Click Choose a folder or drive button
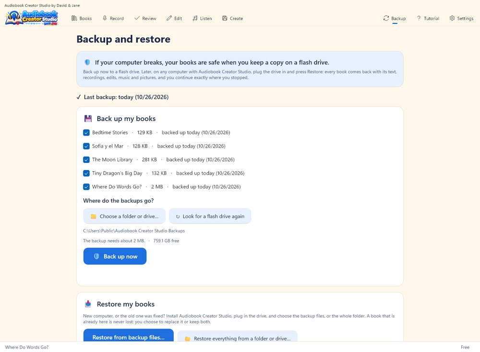The image size is (480, 352). (124, 216)
